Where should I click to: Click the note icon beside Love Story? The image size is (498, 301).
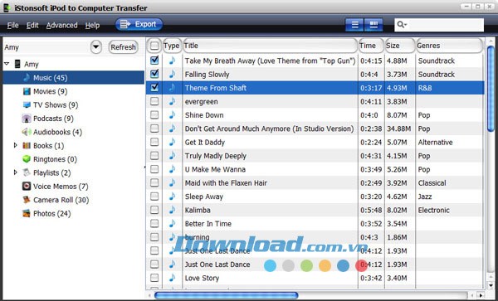point(172,278)
